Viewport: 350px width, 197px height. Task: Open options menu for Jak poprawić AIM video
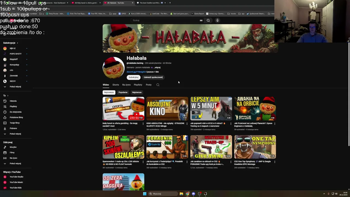[231, 124]
